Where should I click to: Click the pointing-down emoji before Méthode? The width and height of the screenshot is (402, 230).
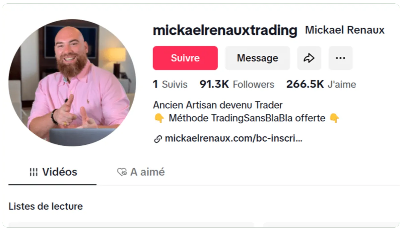click(159, 118)
